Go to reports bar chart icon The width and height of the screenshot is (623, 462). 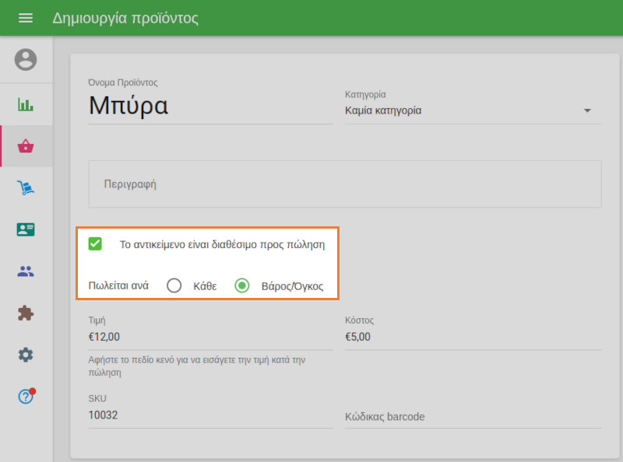coord(26,104)
